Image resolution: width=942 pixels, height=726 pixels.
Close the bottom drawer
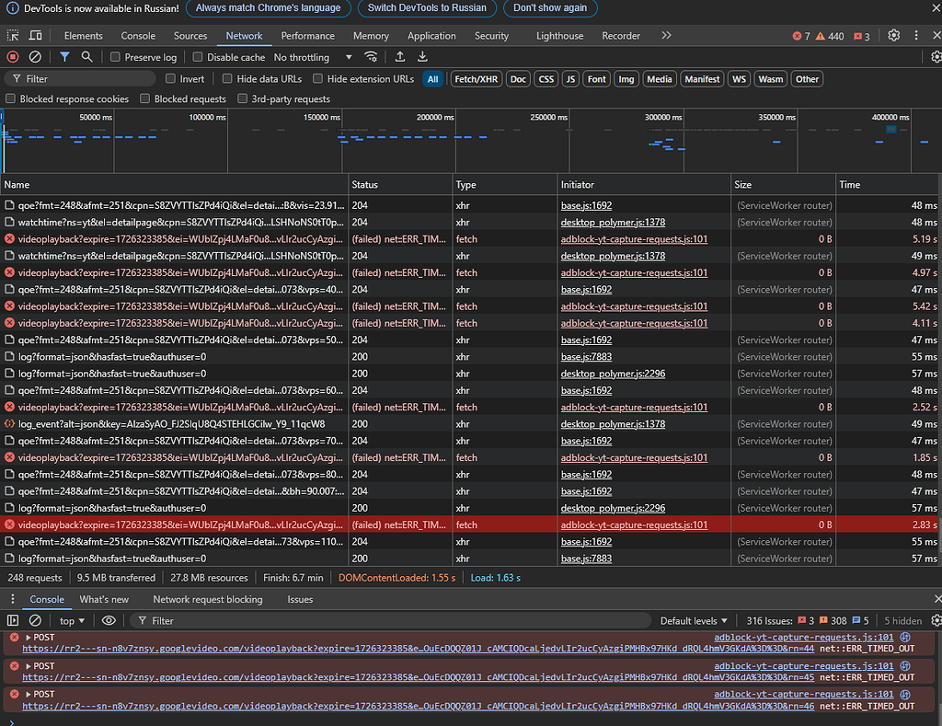tap(937, 599)
